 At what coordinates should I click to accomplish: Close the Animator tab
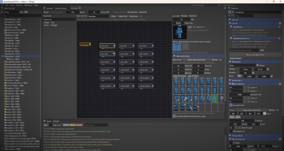pos(80,8)
